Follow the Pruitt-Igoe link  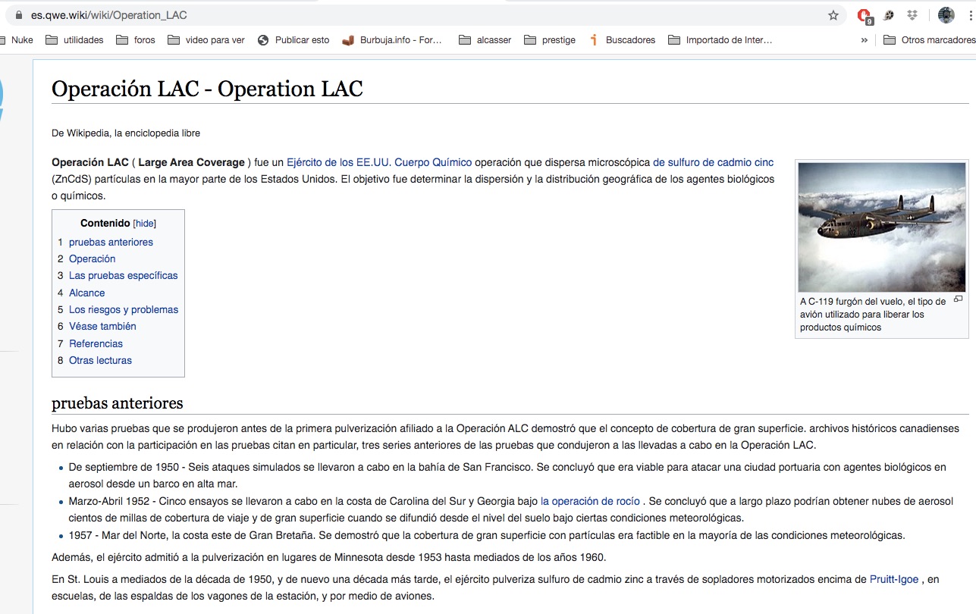pos(893,579)
